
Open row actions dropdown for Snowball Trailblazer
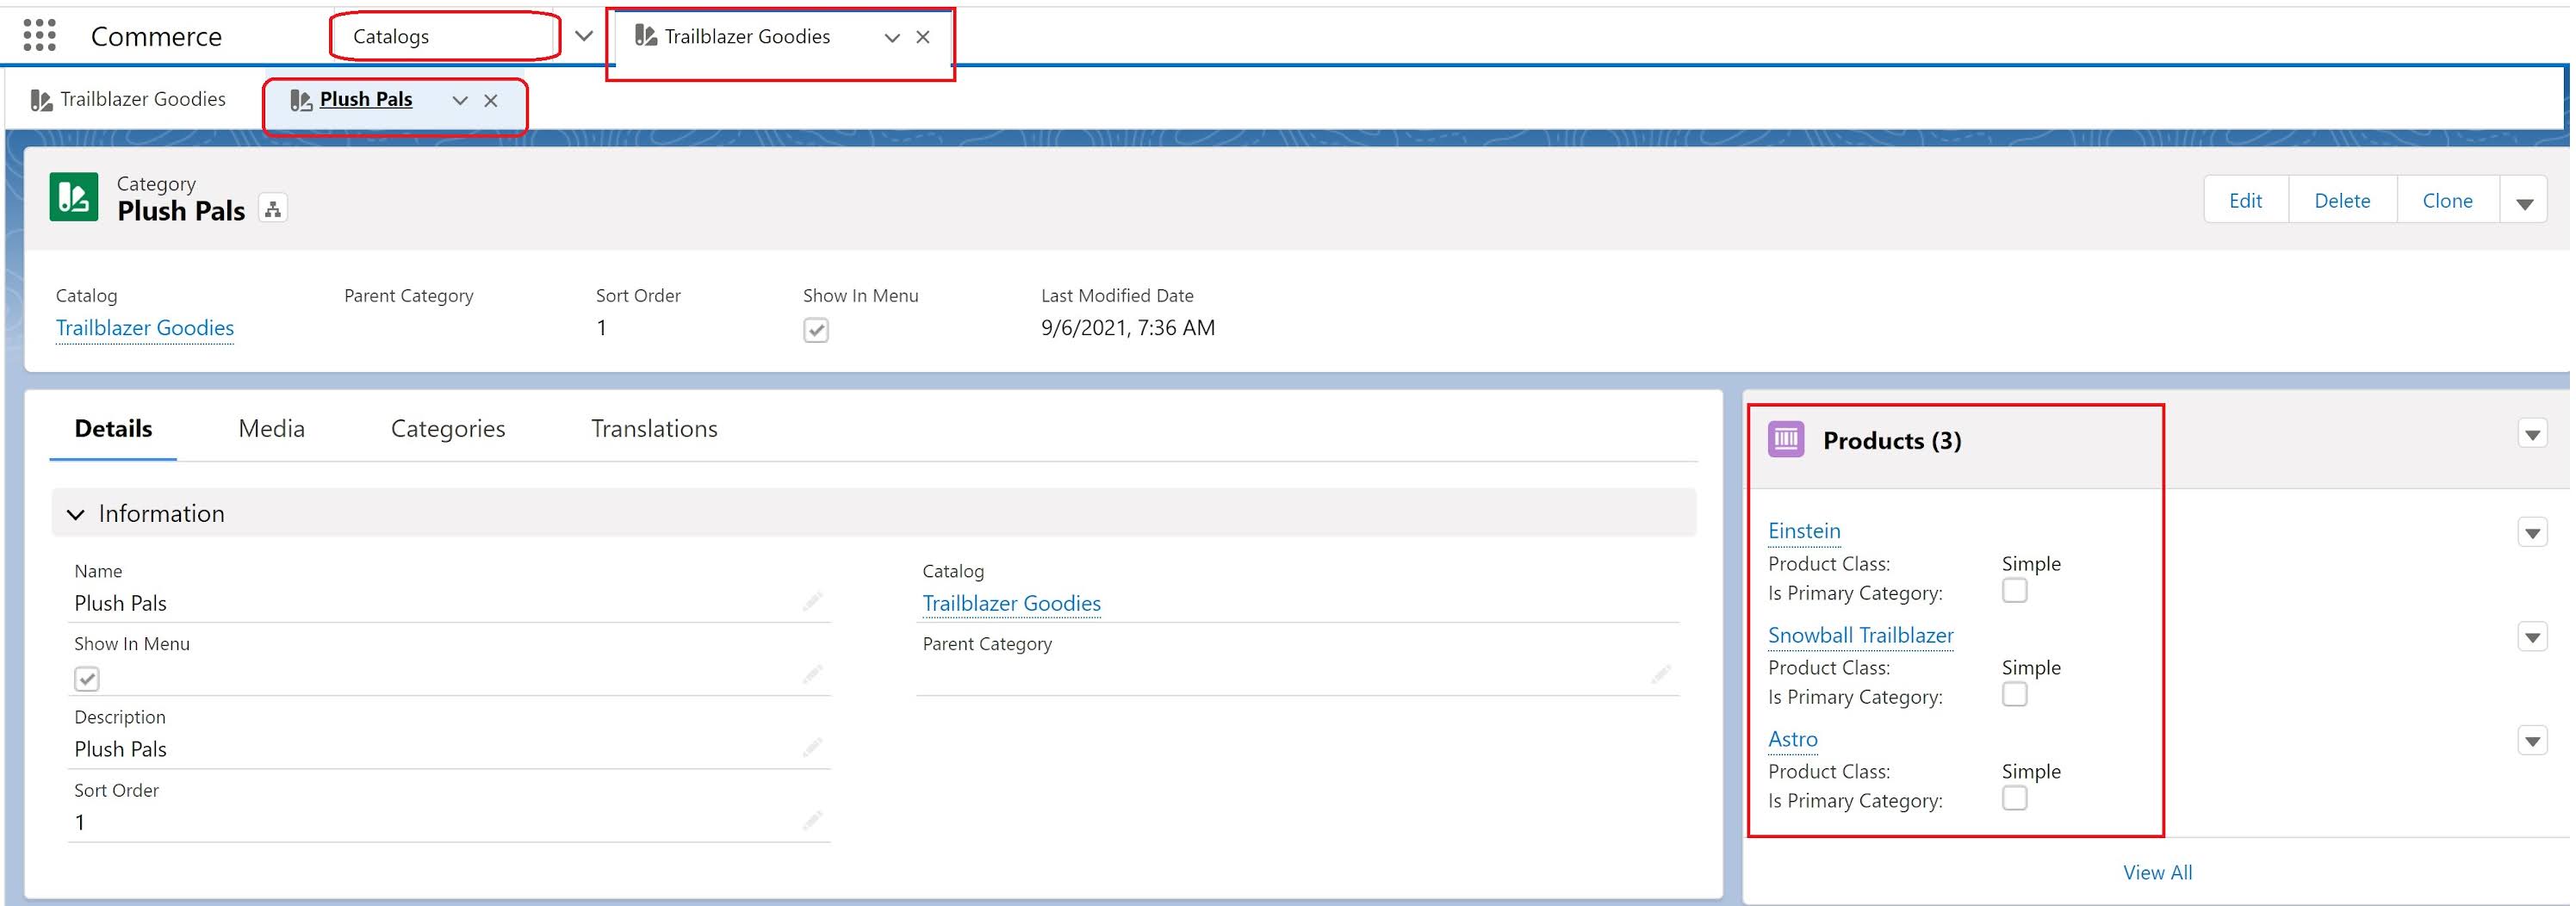click(2532, 637)
